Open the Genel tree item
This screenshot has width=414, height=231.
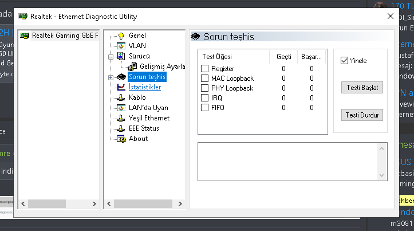[x=137, y=36]
